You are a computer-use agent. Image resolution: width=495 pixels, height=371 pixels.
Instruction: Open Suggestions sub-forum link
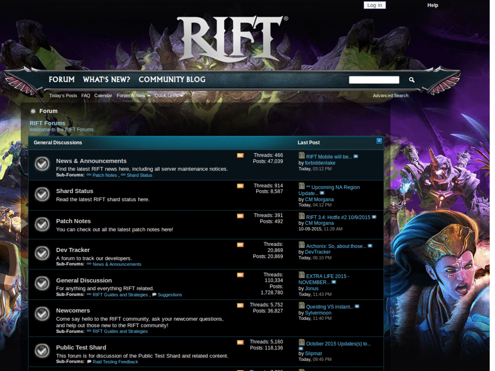[x=170, y=295]
